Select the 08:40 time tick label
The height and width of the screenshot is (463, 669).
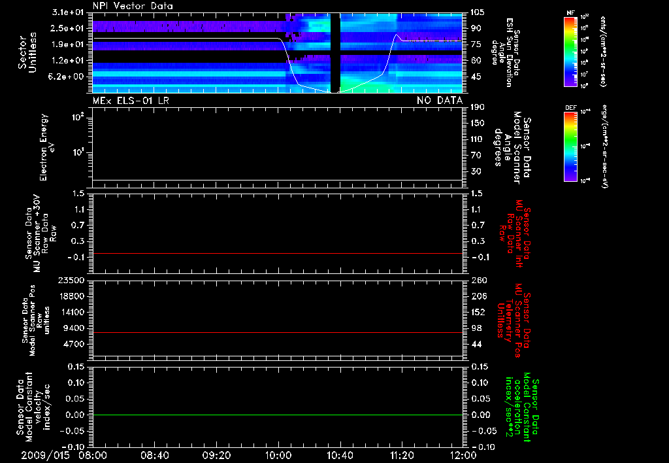(x=154, y=455)
